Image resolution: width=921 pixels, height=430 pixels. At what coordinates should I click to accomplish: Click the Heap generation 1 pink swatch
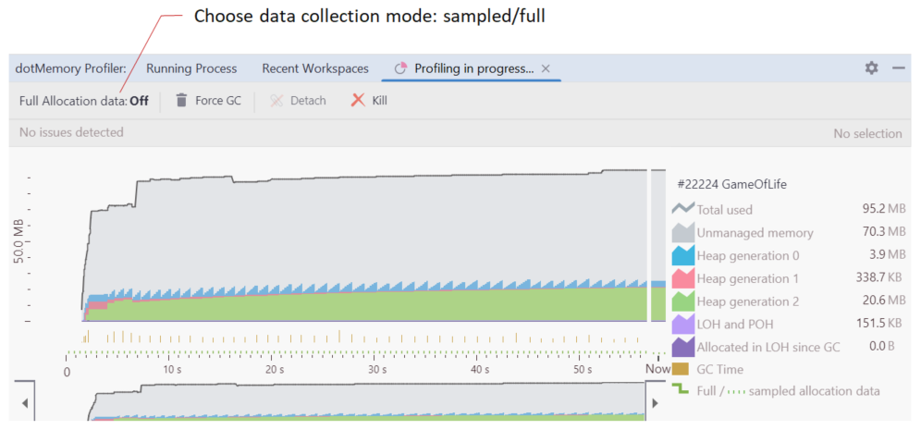pos(683,277)
